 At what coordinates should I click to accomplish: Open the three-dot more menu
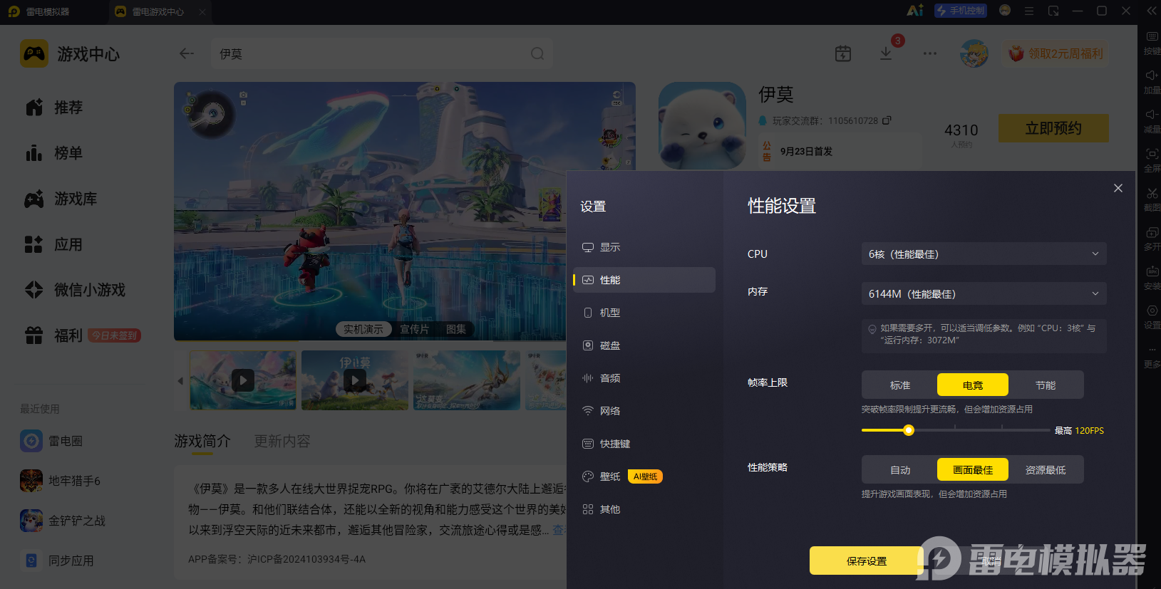coord(930,53)
